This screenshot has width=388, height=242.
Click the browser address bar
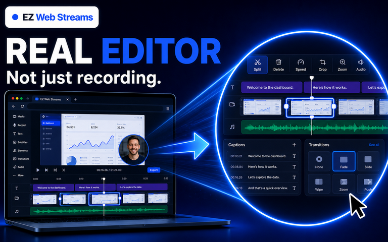pyautogui.click(x=95, y=107)
